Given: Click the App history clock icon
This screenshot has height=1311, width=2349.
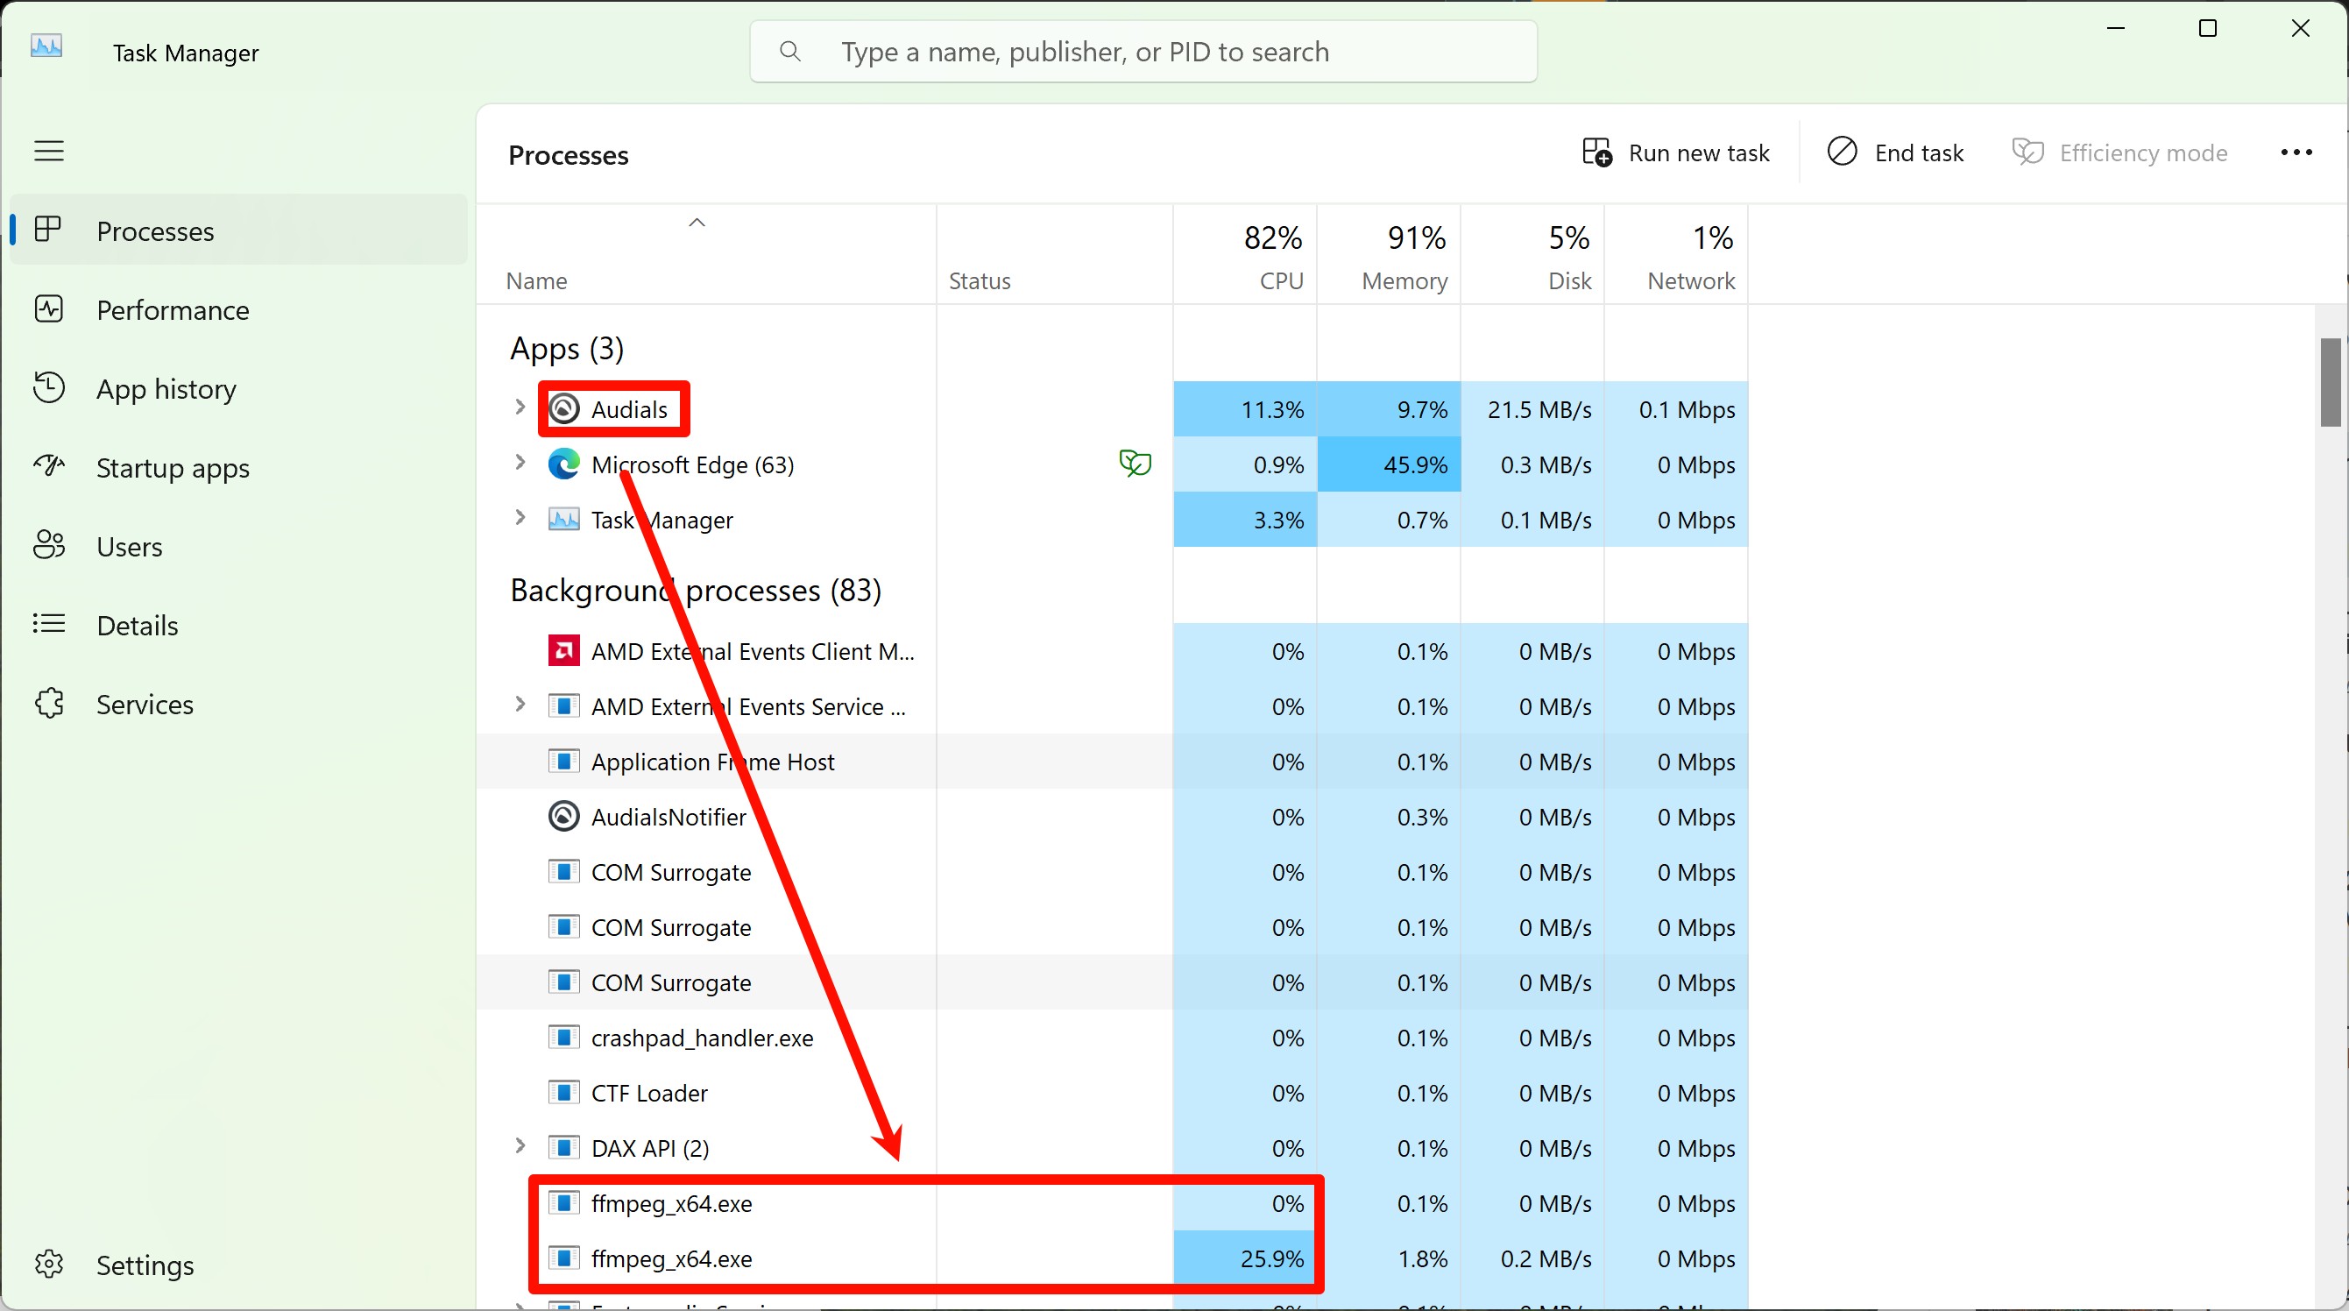Looking at the screenshot, I should pos(48,387).
